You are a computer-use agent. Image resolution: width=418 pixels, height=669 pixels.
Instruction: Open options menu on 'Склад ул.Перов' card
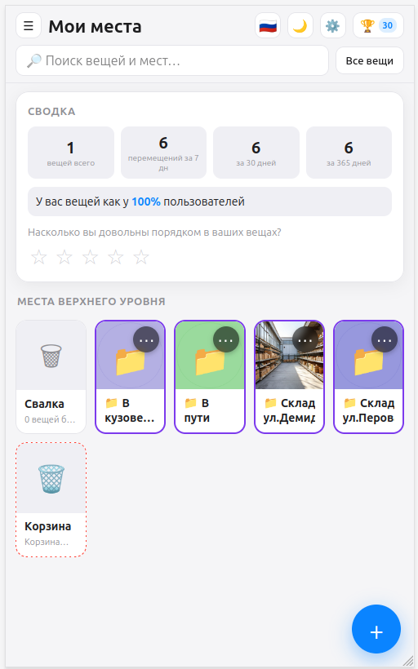point(385,339)
